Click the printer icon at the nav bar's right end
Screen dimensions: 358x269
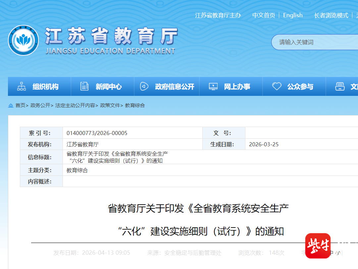(x=340, y=87)
